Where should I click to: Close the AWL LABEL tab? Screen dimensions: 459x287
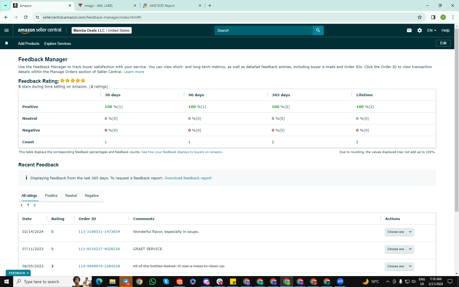[x=135, y=5]
